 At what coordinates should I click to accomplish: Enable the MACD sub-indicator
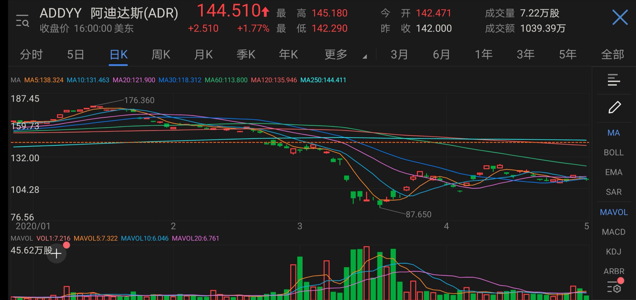614,232
